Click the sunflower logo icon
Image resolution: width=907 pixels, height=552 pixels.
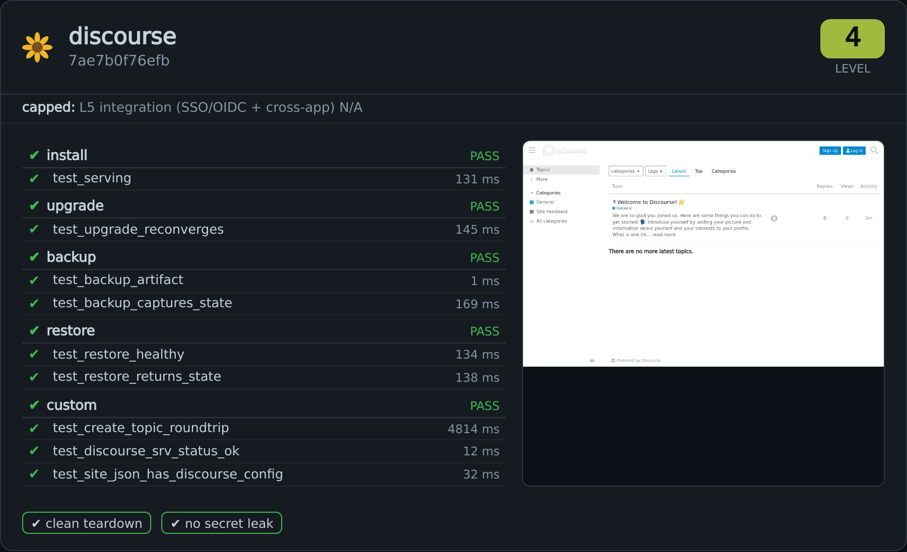(x=37, y=47)
